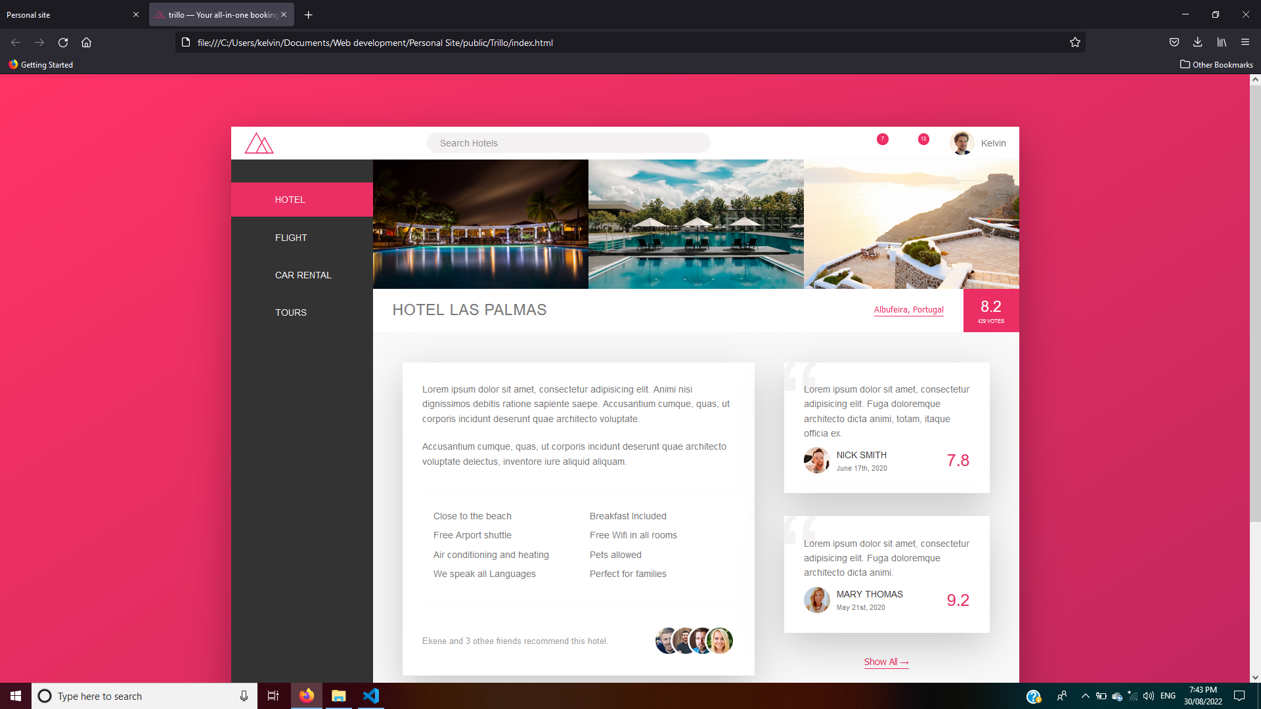Reload the current page

click(63, 43)
